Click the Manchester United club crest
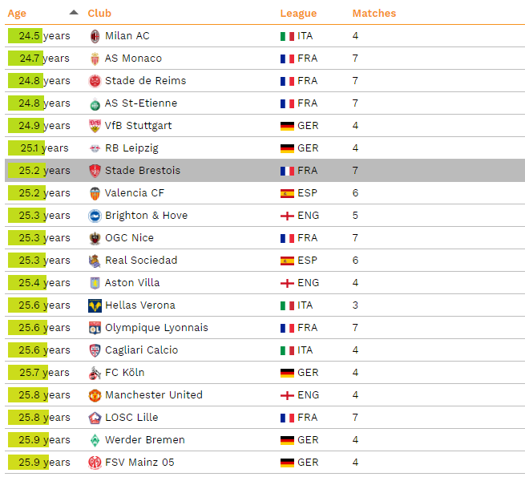 tap(95, 395)
